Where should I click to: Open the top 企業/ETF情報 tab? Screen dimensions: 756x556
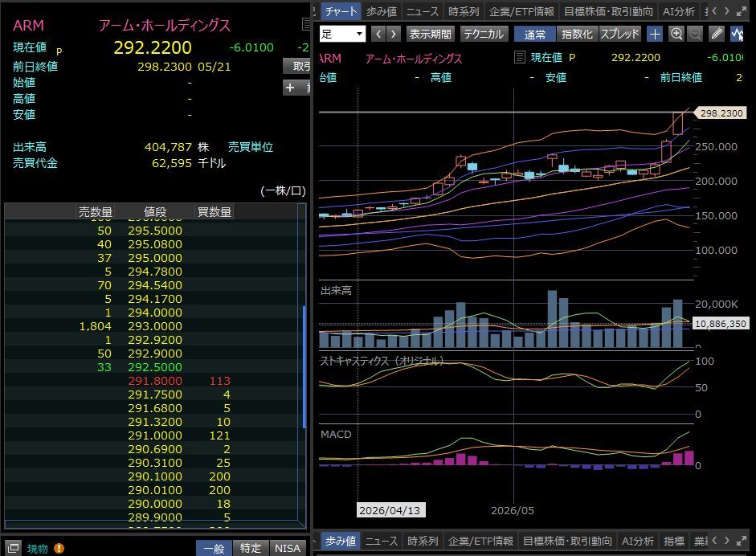pos(521,11)
